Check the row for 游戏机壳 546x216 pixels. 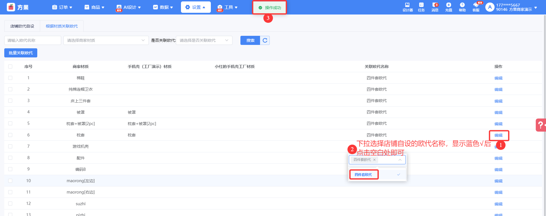coord(10,146)
